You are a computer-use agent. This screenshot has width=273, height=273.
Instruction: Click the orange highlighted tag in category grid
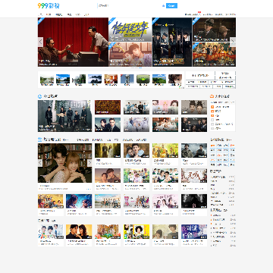point(213,146)
